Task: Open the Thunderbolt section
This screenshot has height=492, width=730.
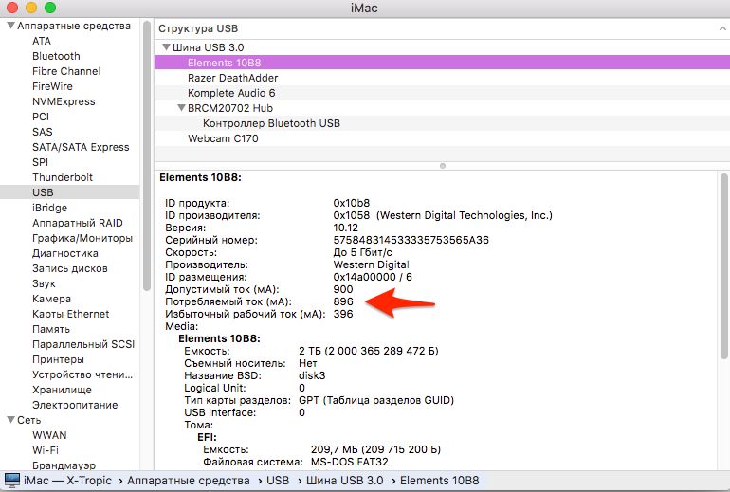Action: click(x=63, y=177)
